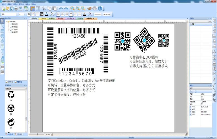
Task: Toggle bold formatting
Action: click(29, 14)
